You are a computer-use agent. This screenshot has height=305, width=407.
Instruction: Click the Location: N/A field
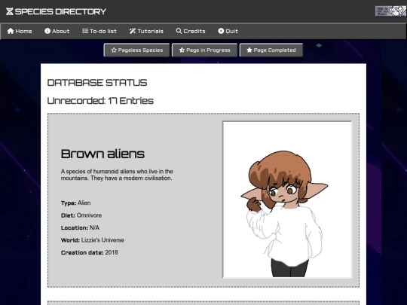(80, 228)
